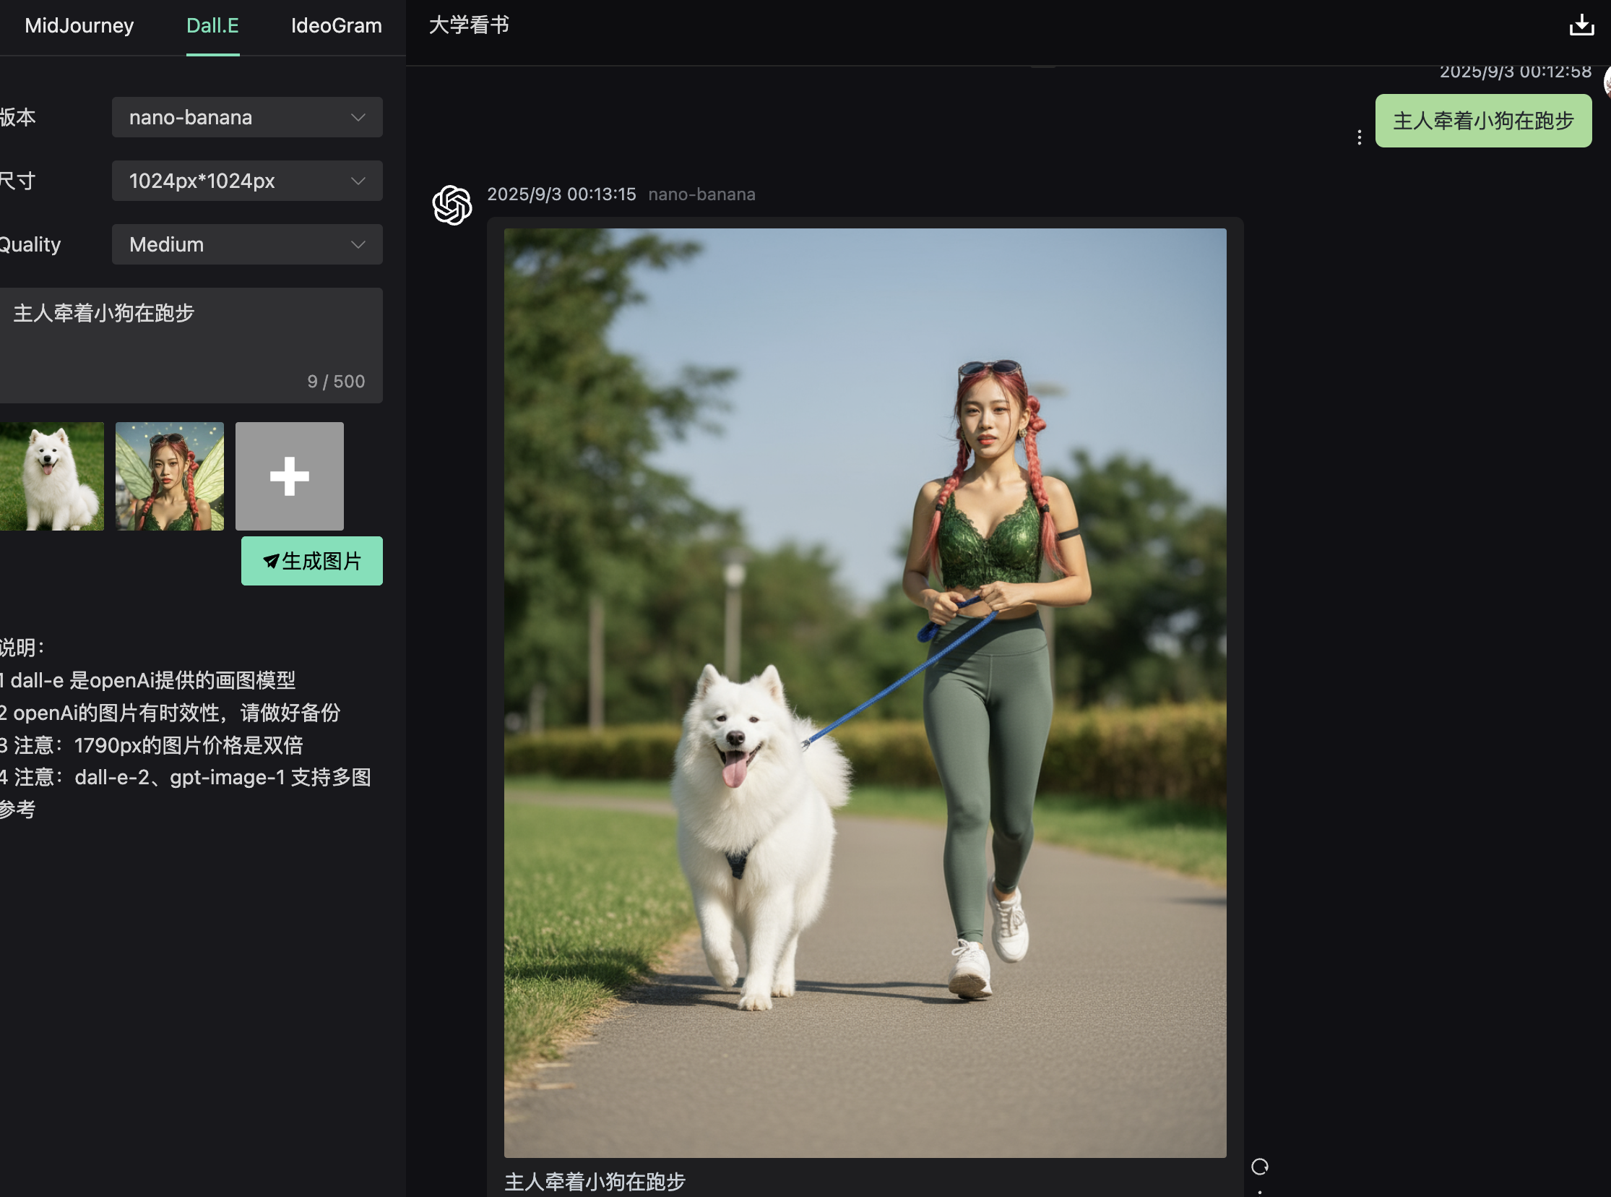
Task: Click the download icon in the top bar
Action: [1581, 25]
